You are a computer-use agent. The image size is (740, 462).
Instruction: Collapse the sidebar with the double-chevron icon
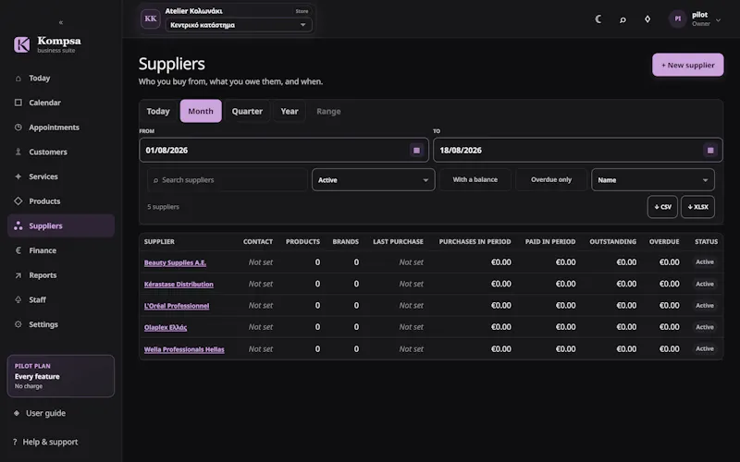[x=61, y=22]
